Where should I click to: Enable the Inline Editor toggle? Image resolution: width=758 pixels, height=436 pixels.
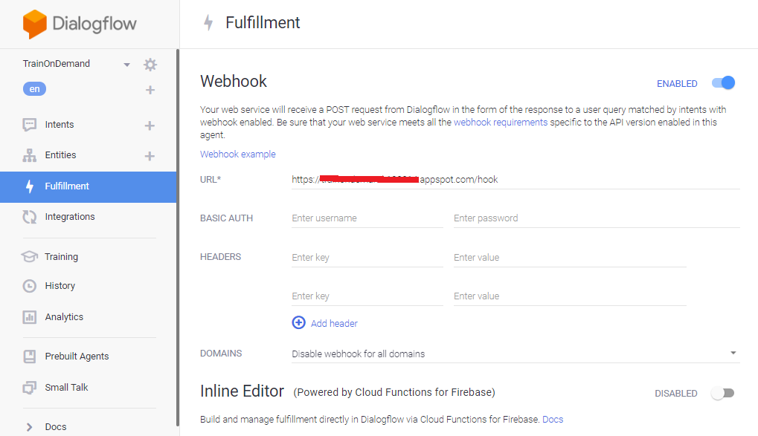click(723, 393)
